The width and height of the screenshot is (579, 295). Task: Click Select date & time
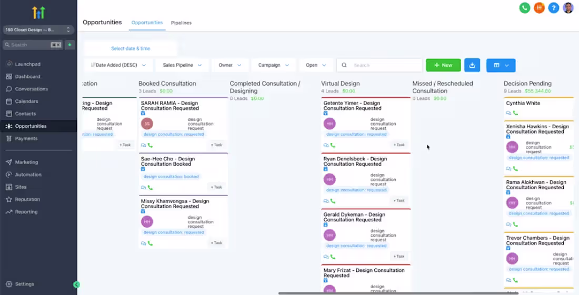[x=131, y=49]
